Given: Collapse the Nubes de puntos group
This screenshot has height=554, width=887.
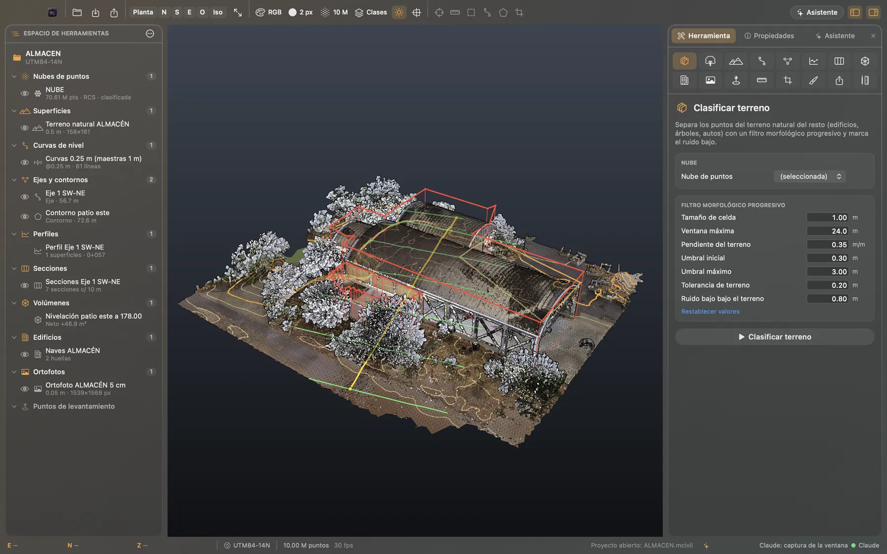Looking at the screenshot, I should click(x=14, y=76).
